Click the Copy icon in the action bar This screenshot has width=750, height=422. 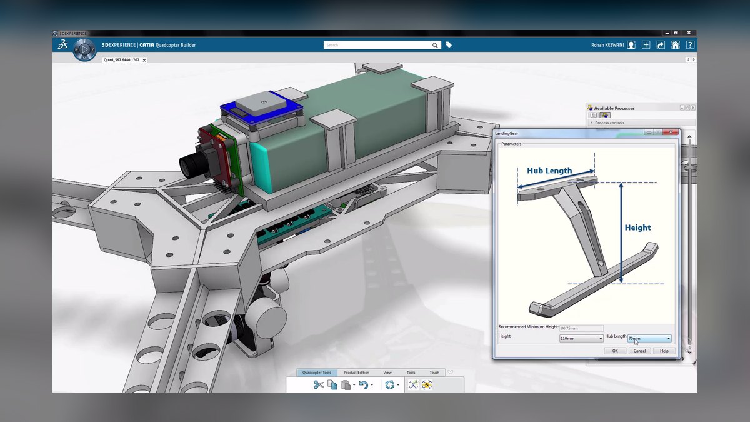click(332, 385)
